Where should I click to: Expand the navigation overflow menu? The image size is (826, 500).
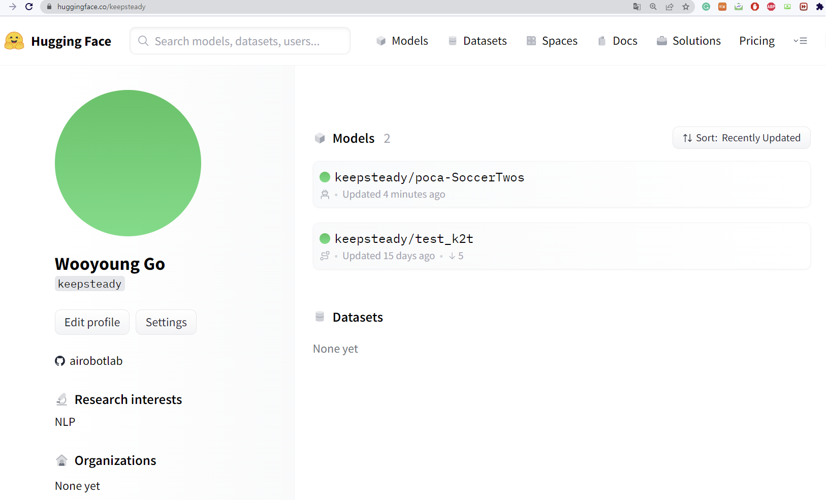coord(800,41)
